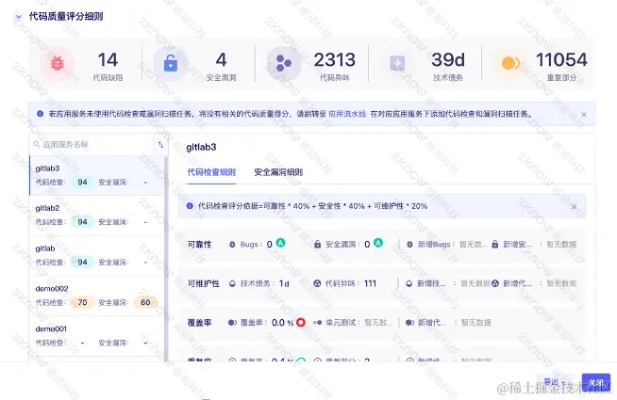Click the 39d 技术债务 value
This screenshot has width=617, height=400.
[x=448, y=60]
